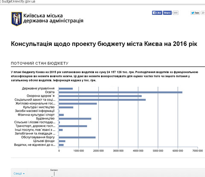Click the Житлово-комунальне господарство bar

click(78, 104)
